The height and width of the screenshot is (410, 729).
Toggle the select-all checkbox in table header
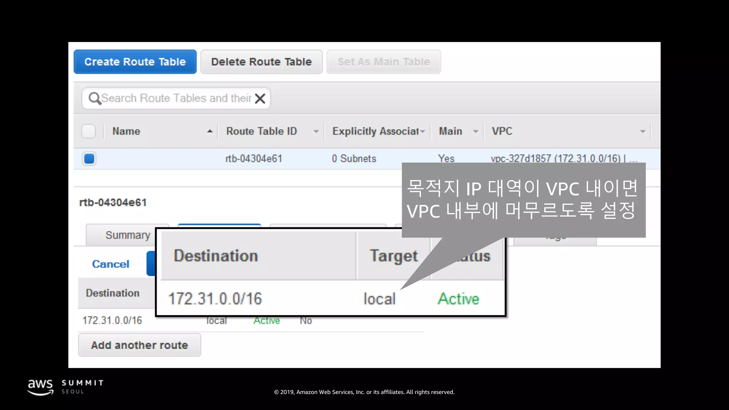[x=89, y=131]
